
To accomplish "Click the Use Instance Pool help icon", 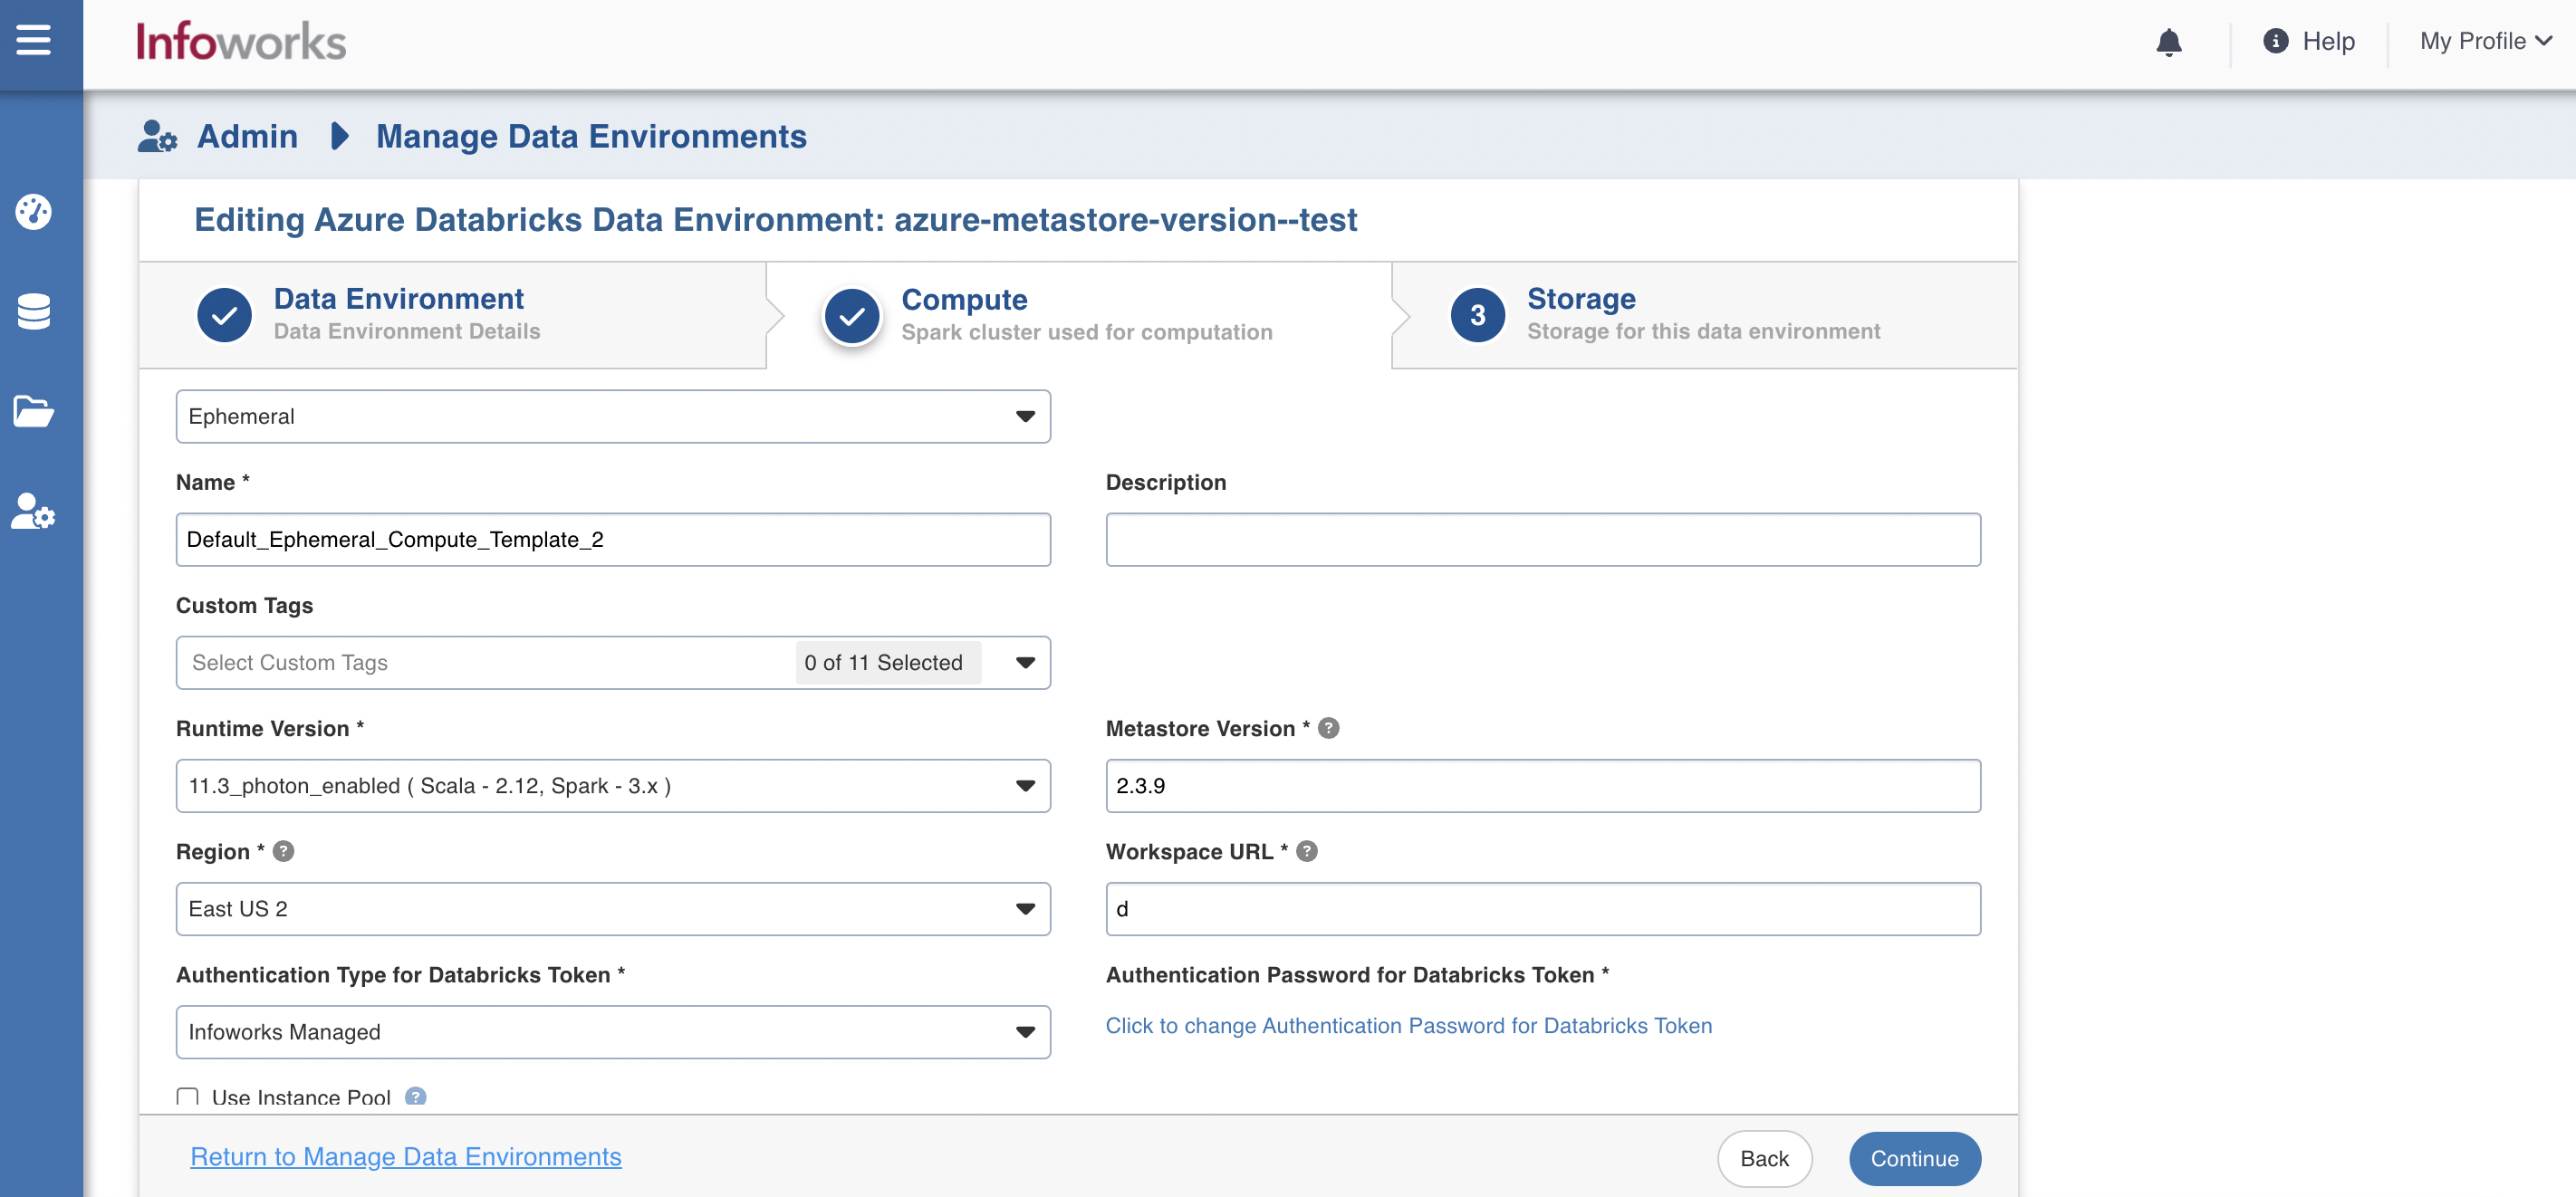I will (415, 1096).
